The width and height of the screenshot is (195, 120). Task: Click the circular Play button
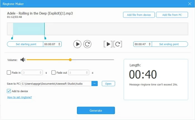coord(77,44)
